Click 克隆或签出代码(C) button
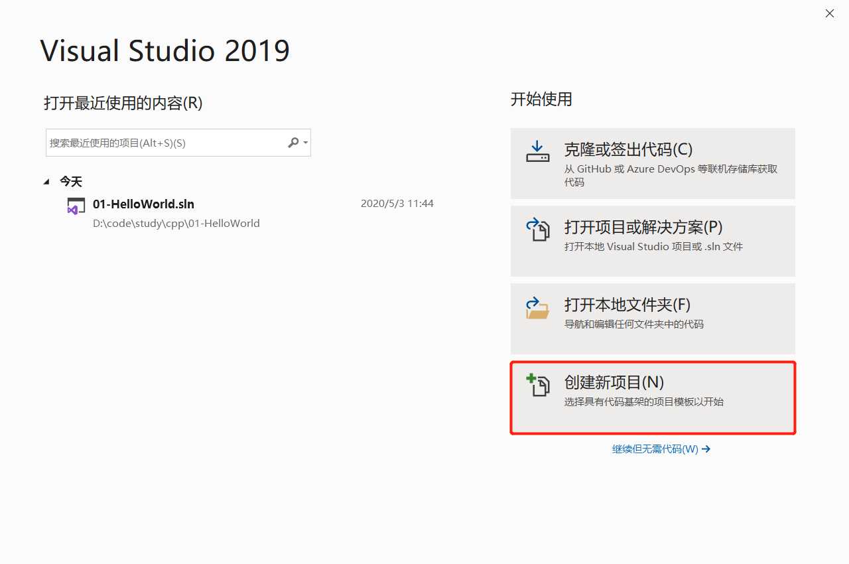Viewport: 849px width, 564px height. (x=653, y=163)
